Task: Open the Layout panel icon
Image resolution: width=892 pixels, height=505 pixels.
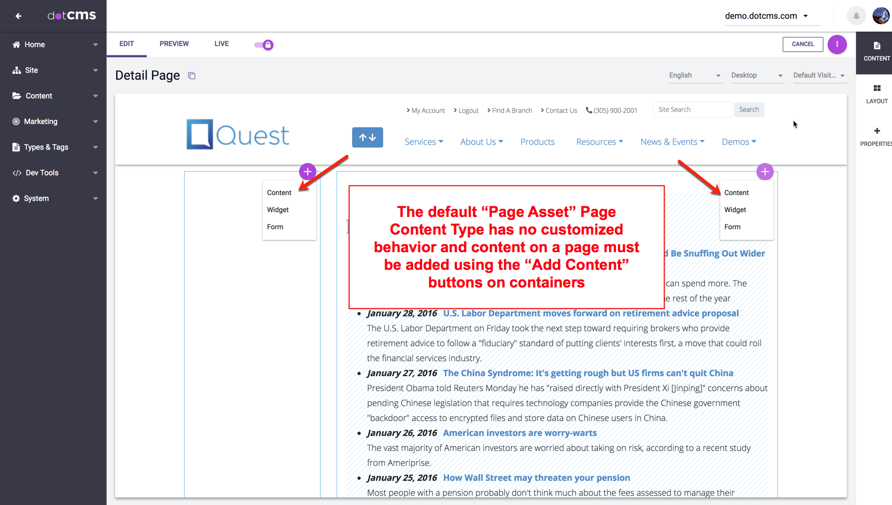Action: coord(876,94)
